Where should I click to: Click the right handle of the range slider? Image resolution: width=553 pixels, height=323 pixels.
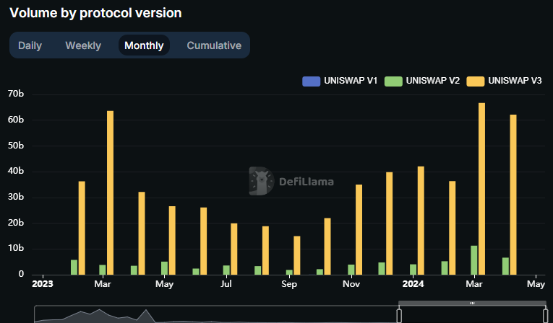[x=546, y=315]
